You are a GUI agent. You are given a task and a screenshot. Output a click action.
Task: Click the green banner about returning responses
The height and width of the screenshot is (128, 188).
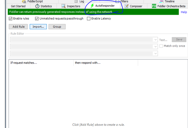93,12
